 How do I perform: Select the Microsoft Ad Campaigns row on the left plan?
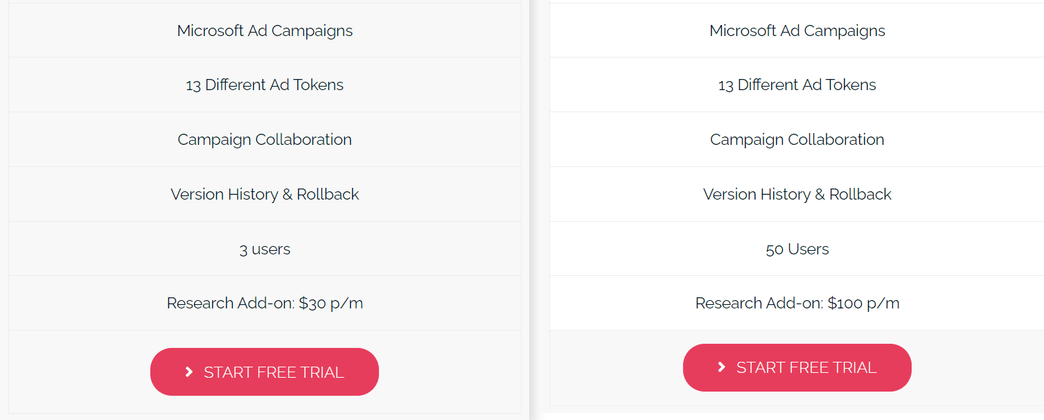pyautogui.click(x=265, y=30)
